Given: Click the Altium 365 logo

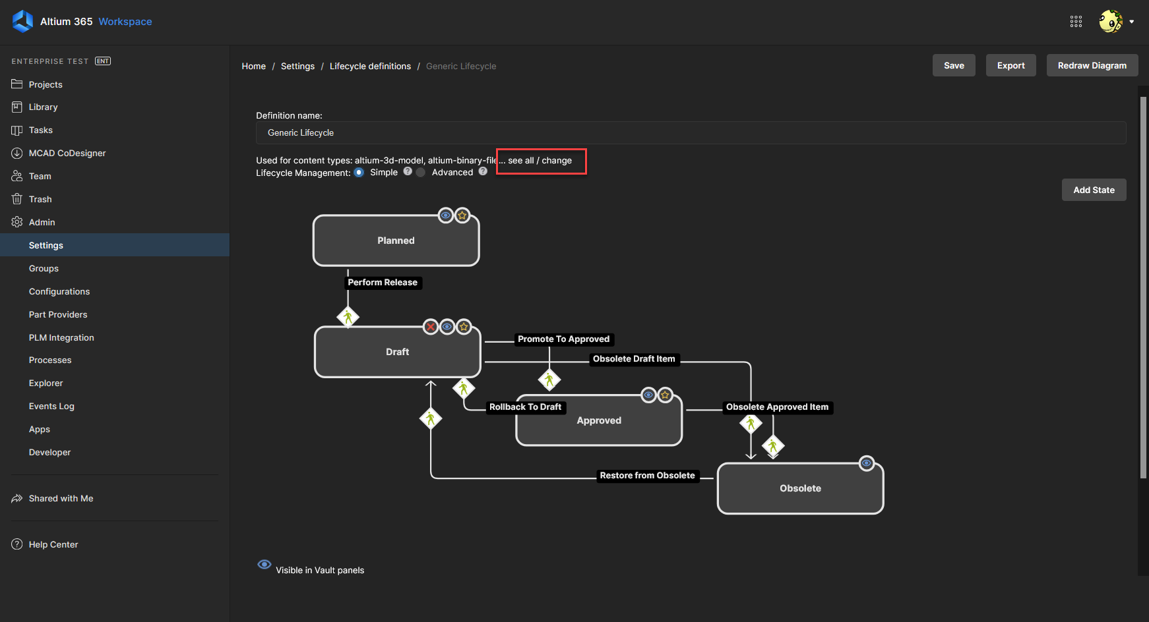Looking at the screenshot, I should [x=22, y=21].
